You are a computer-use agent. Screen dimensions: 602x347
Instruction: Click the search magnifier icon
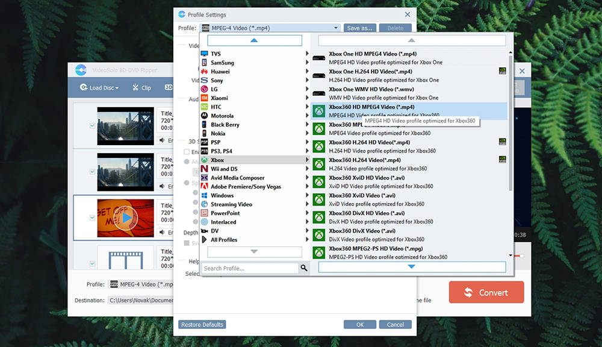coord(303,268)
